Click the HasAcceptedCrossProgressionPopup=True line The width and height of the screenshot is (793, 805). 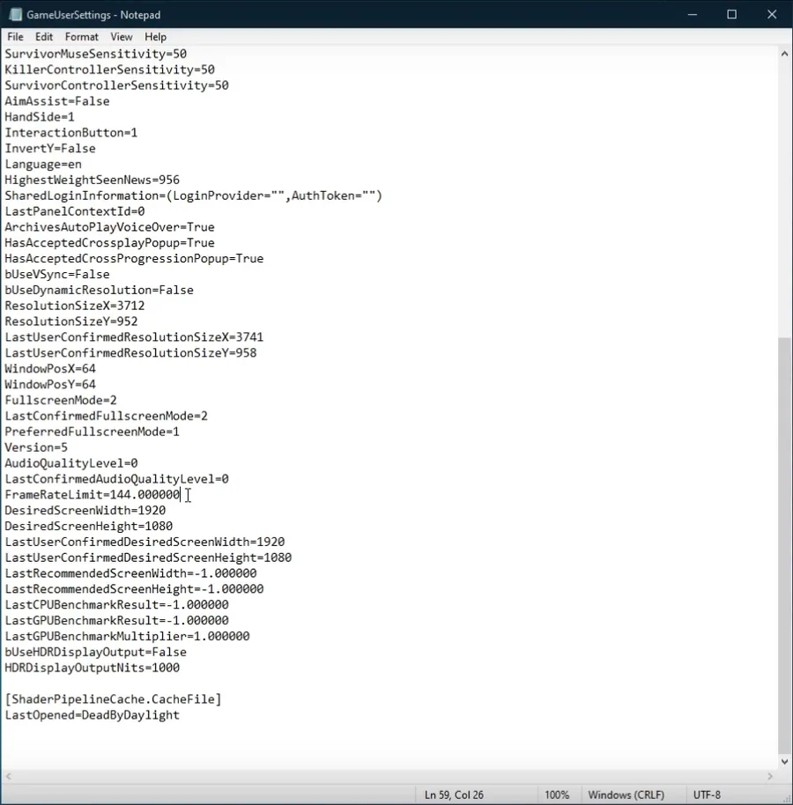tap(134, 259)
